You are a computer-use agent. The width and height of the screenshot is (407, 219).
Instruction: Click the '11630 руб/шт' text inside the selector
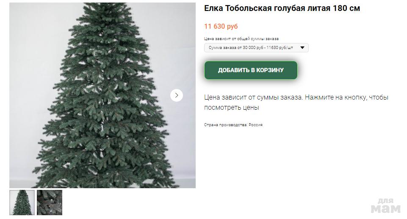click(x=280, y=48)
